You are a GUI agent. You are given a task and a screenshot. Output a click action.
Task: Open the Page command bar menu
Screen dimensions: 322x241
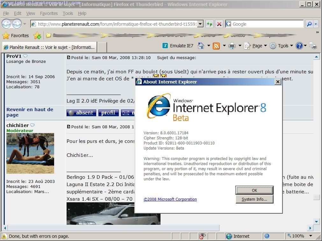[256, 46]
